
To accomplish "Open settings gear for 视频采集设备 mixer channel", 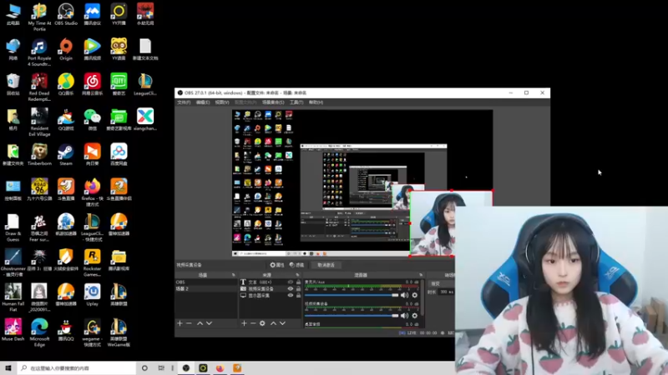I will [x=414, y=316].
